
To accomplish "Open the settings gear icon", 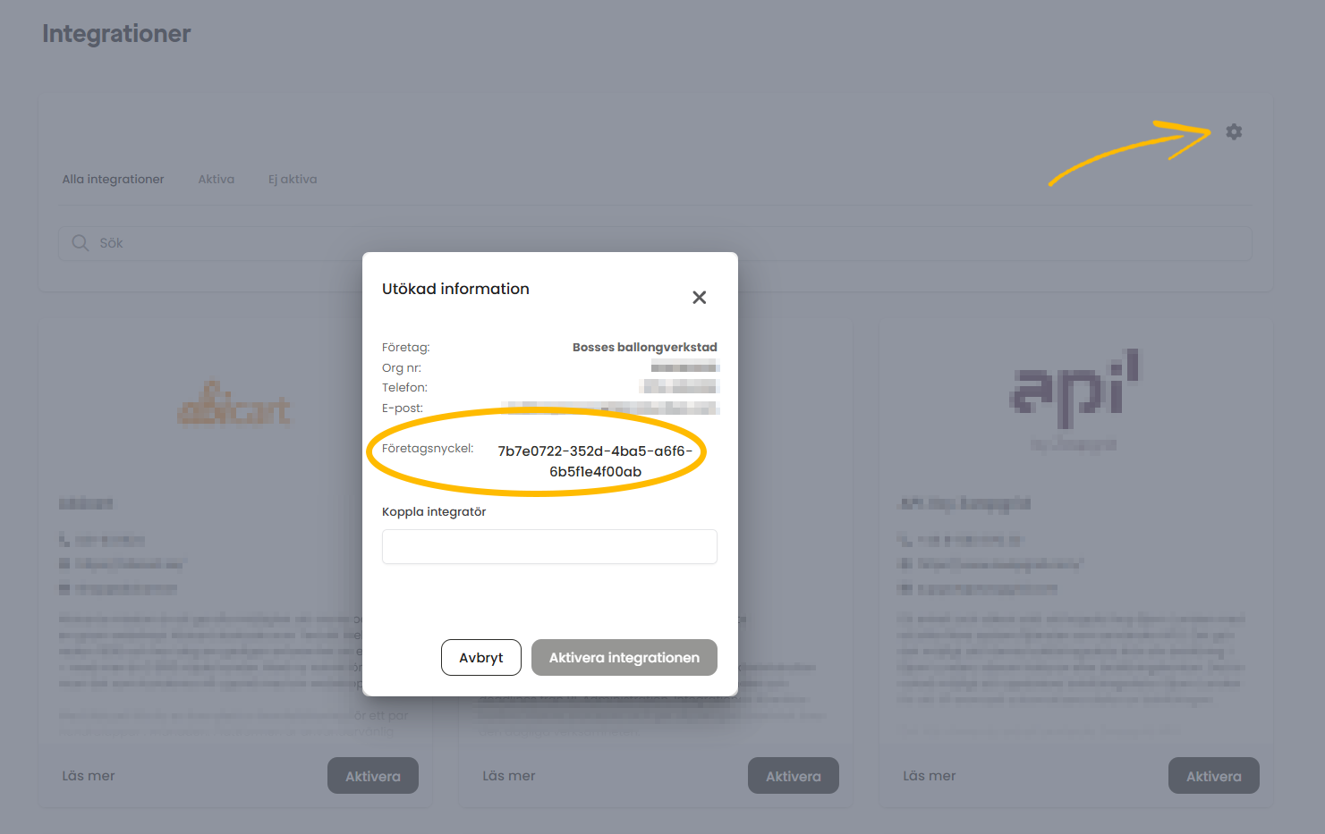I will [1234, 131].
